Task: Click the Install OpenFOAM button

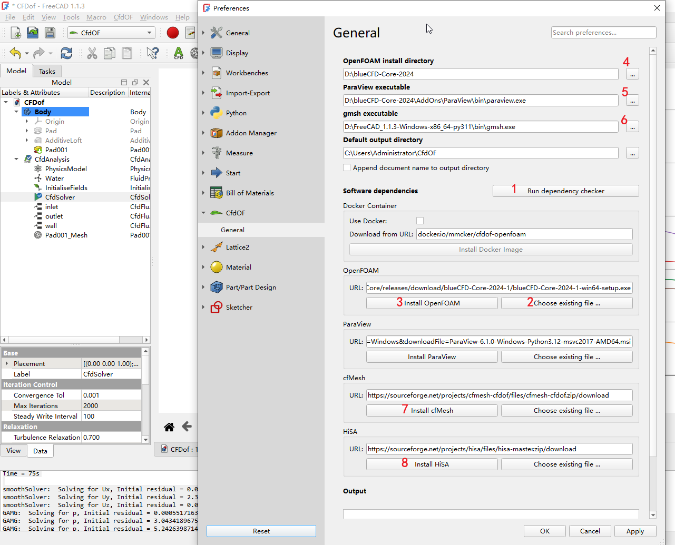Action: 432,303
